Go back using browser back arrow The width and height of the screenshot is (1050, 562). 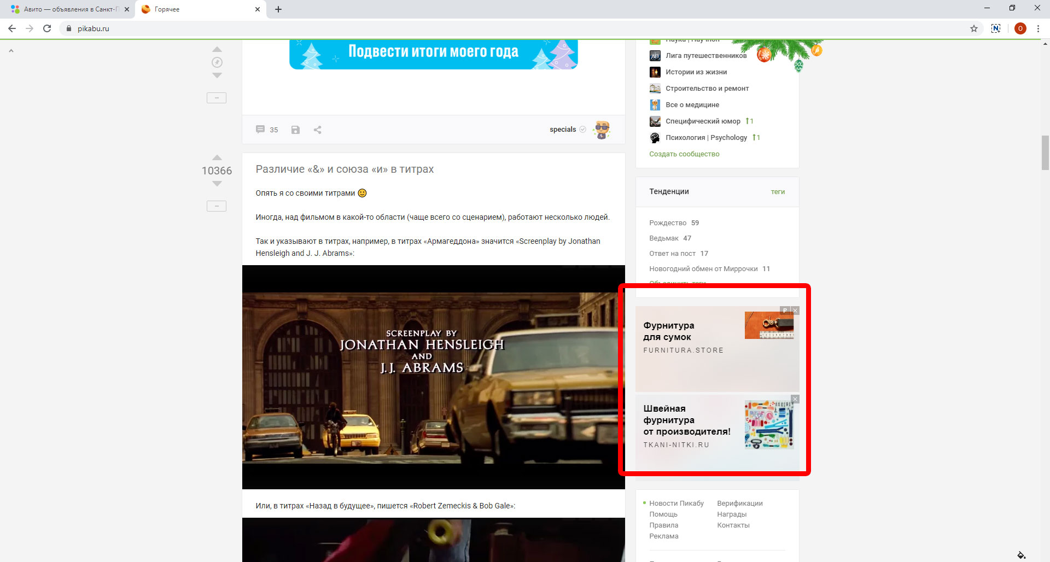(x=12, y=28)
